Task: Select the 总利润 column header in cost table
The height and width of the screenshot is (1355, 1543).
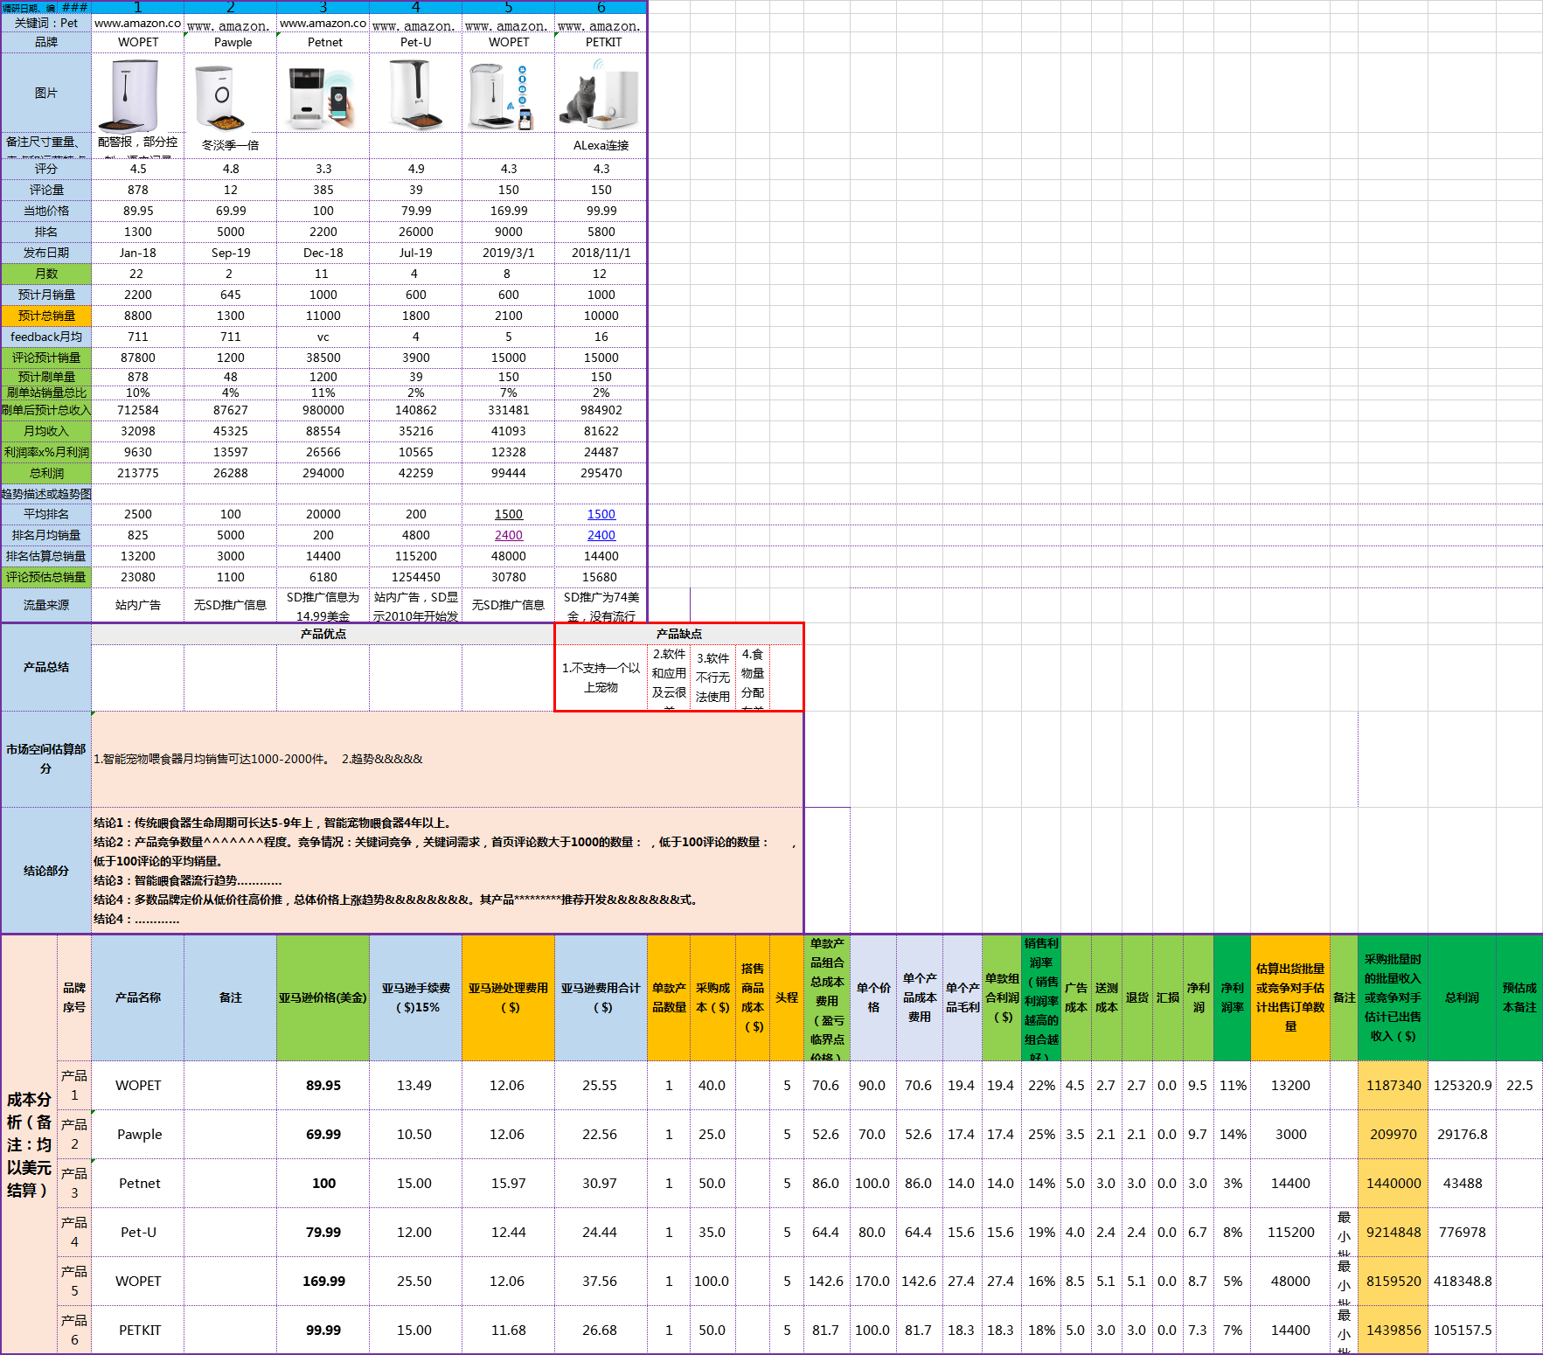Action: point(1462,997)
